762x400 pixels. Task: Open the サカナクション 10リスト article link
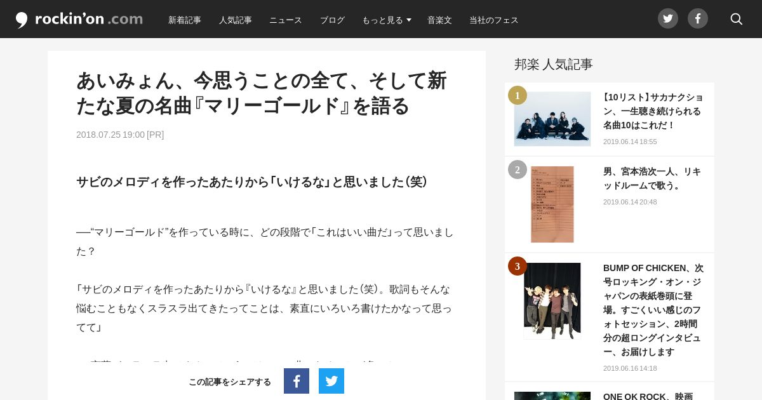click(653, 111)
